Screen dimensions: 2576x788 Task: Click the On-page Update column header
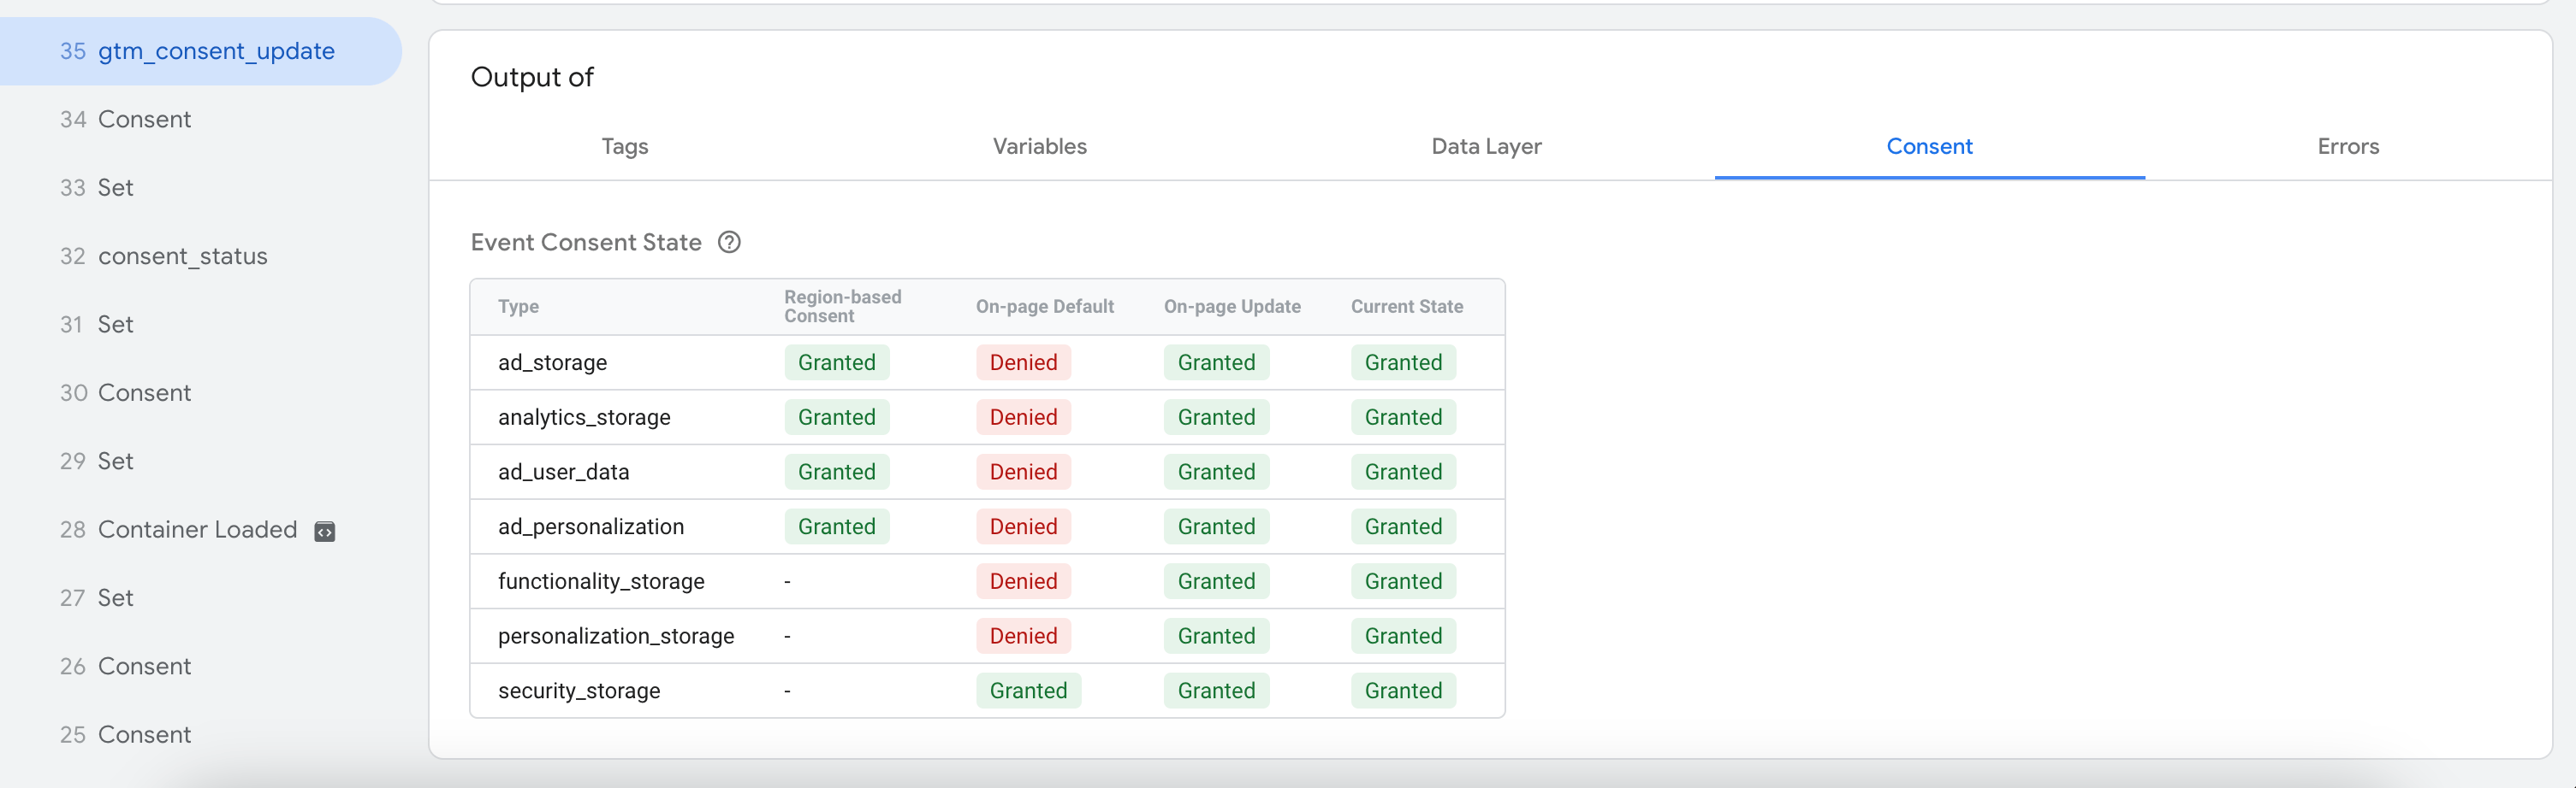[1232, 307]
